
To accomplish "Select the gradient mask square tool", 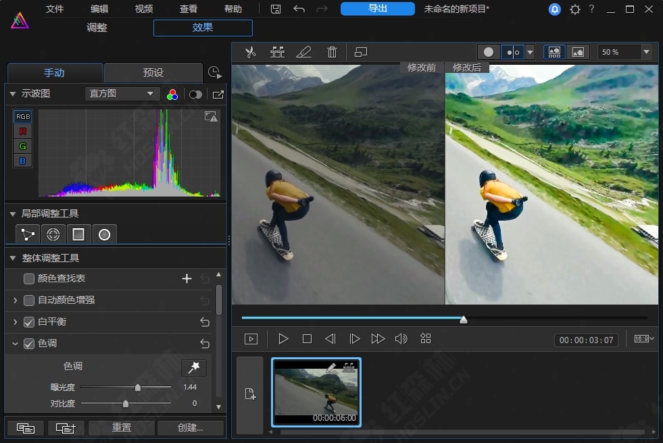I will (78, 234).
